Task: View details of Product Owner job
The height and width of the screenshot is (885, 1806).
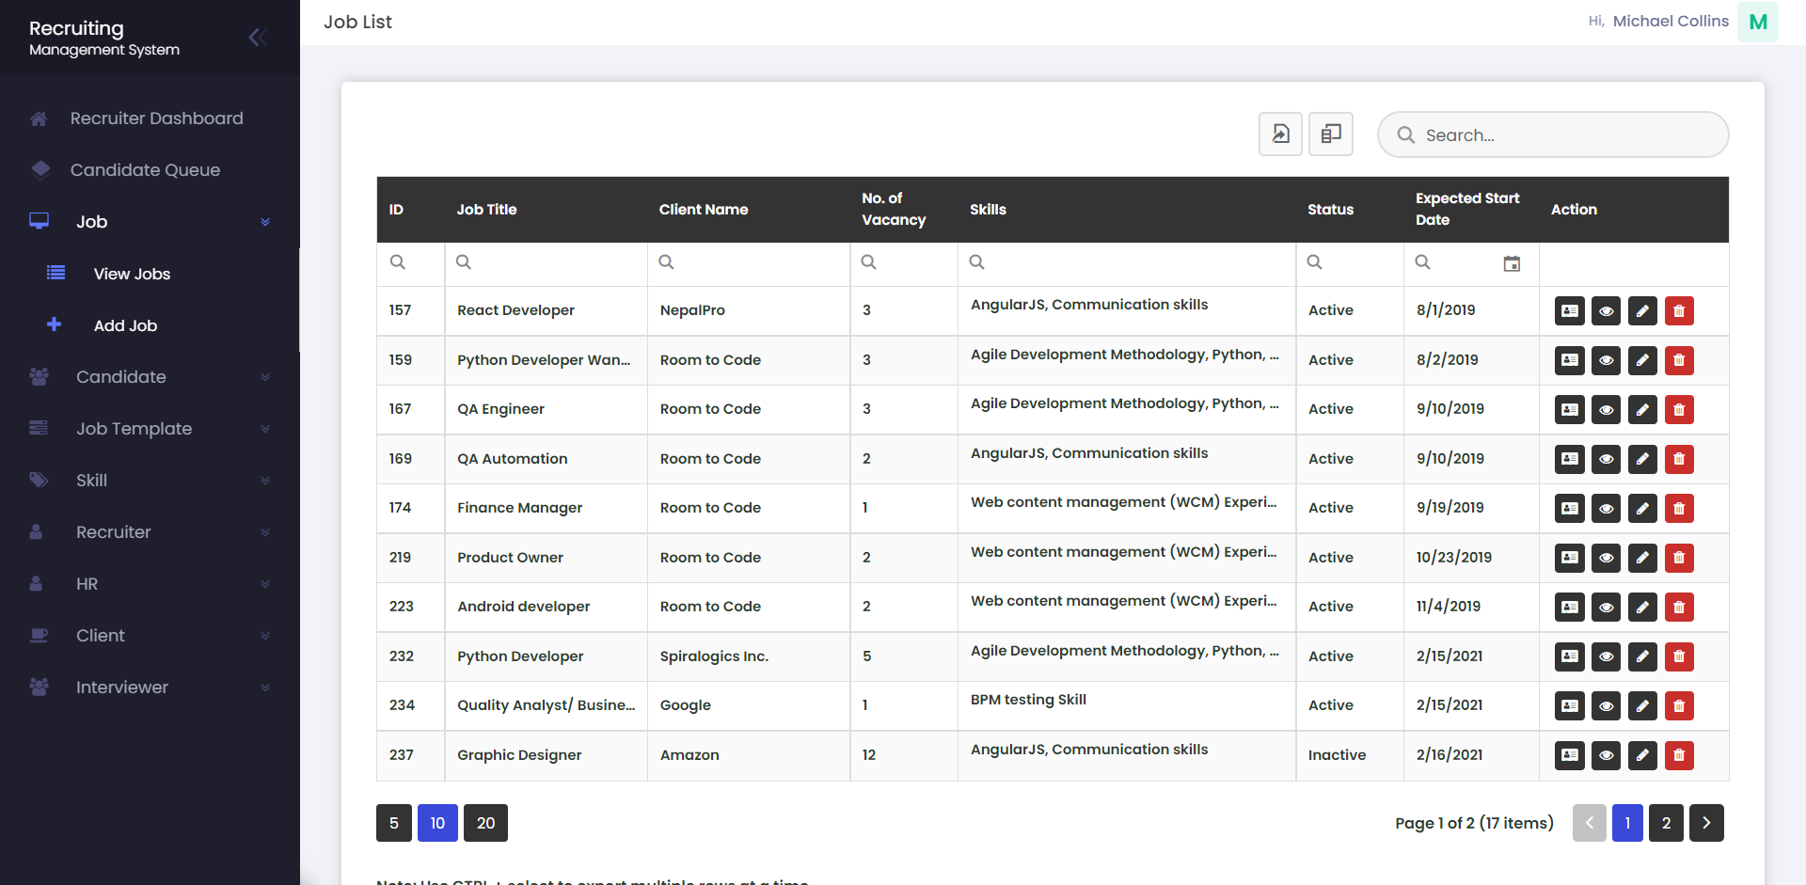Action: (1606, 559)
